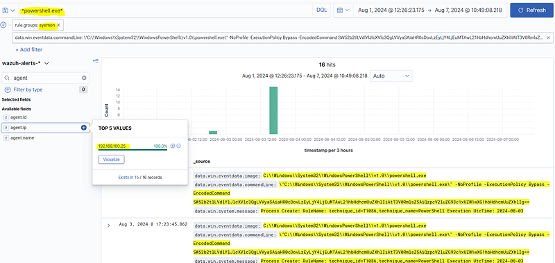
Task: Switch query language via DQL button
Action: (x=321, y=10)
